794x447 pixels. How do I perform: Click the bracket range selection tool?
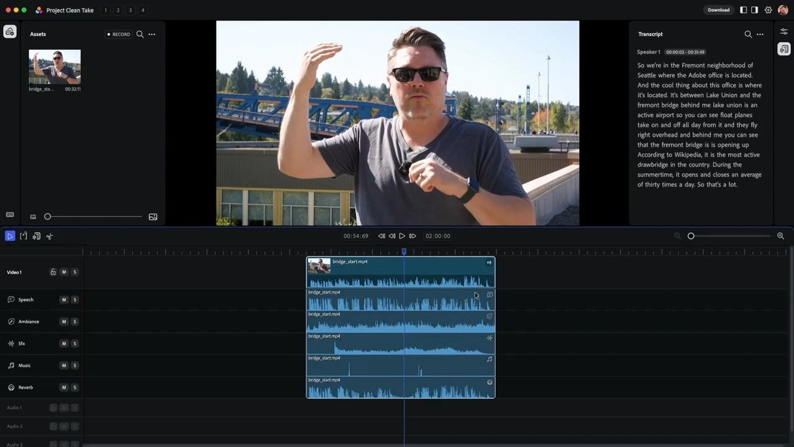[24, 236]
